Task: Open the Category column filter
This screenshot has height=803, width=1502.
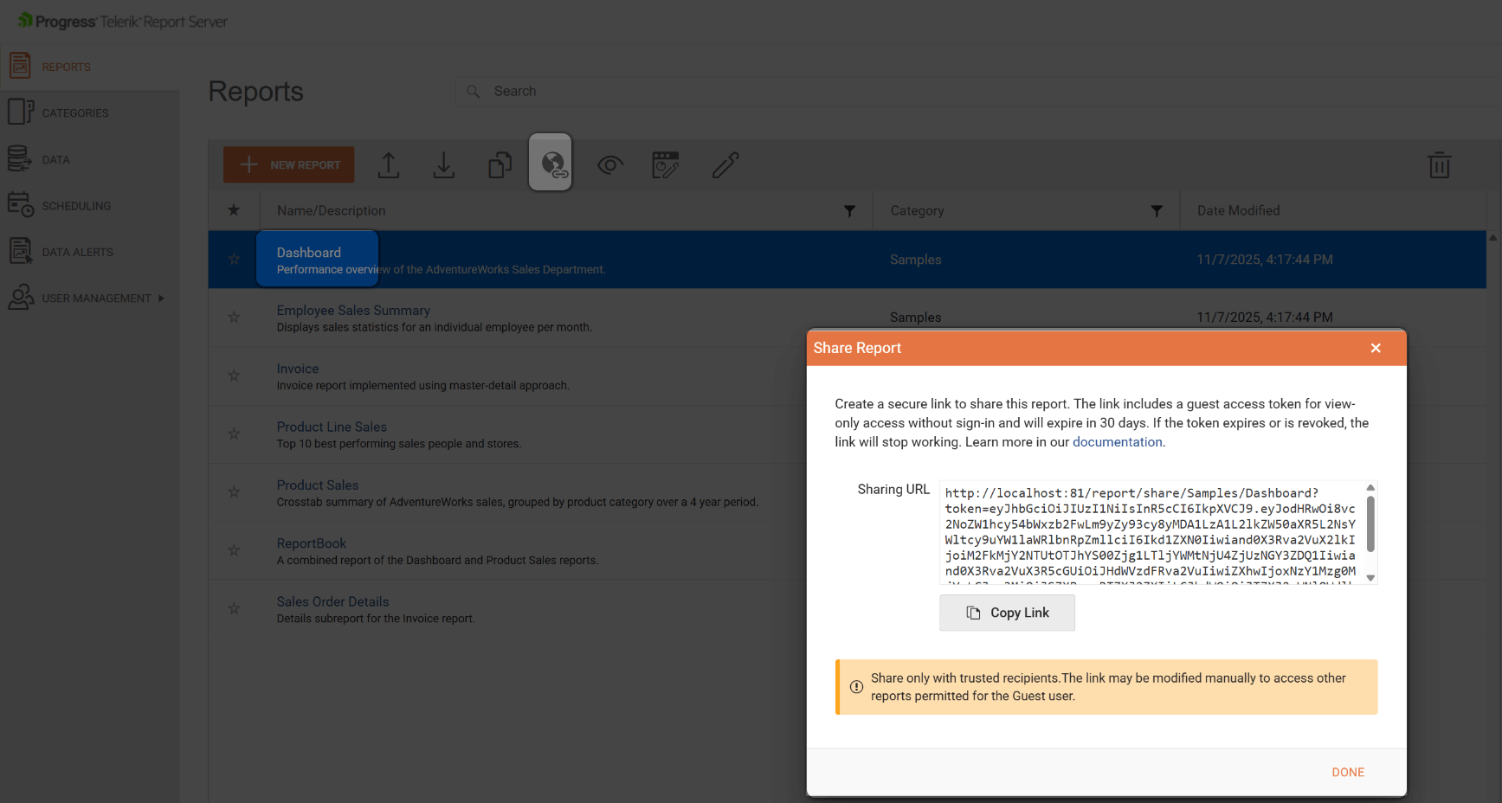Action: (x=1157, y=210)
